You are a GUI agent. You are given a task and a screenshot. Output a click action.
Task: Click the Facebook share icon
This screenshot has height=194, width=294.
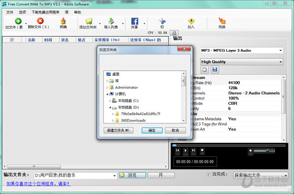click(135, 21)
